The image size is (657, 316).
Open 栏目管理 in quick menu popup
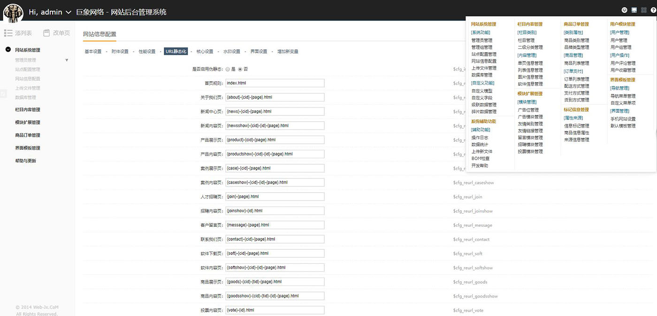point(526,40)
